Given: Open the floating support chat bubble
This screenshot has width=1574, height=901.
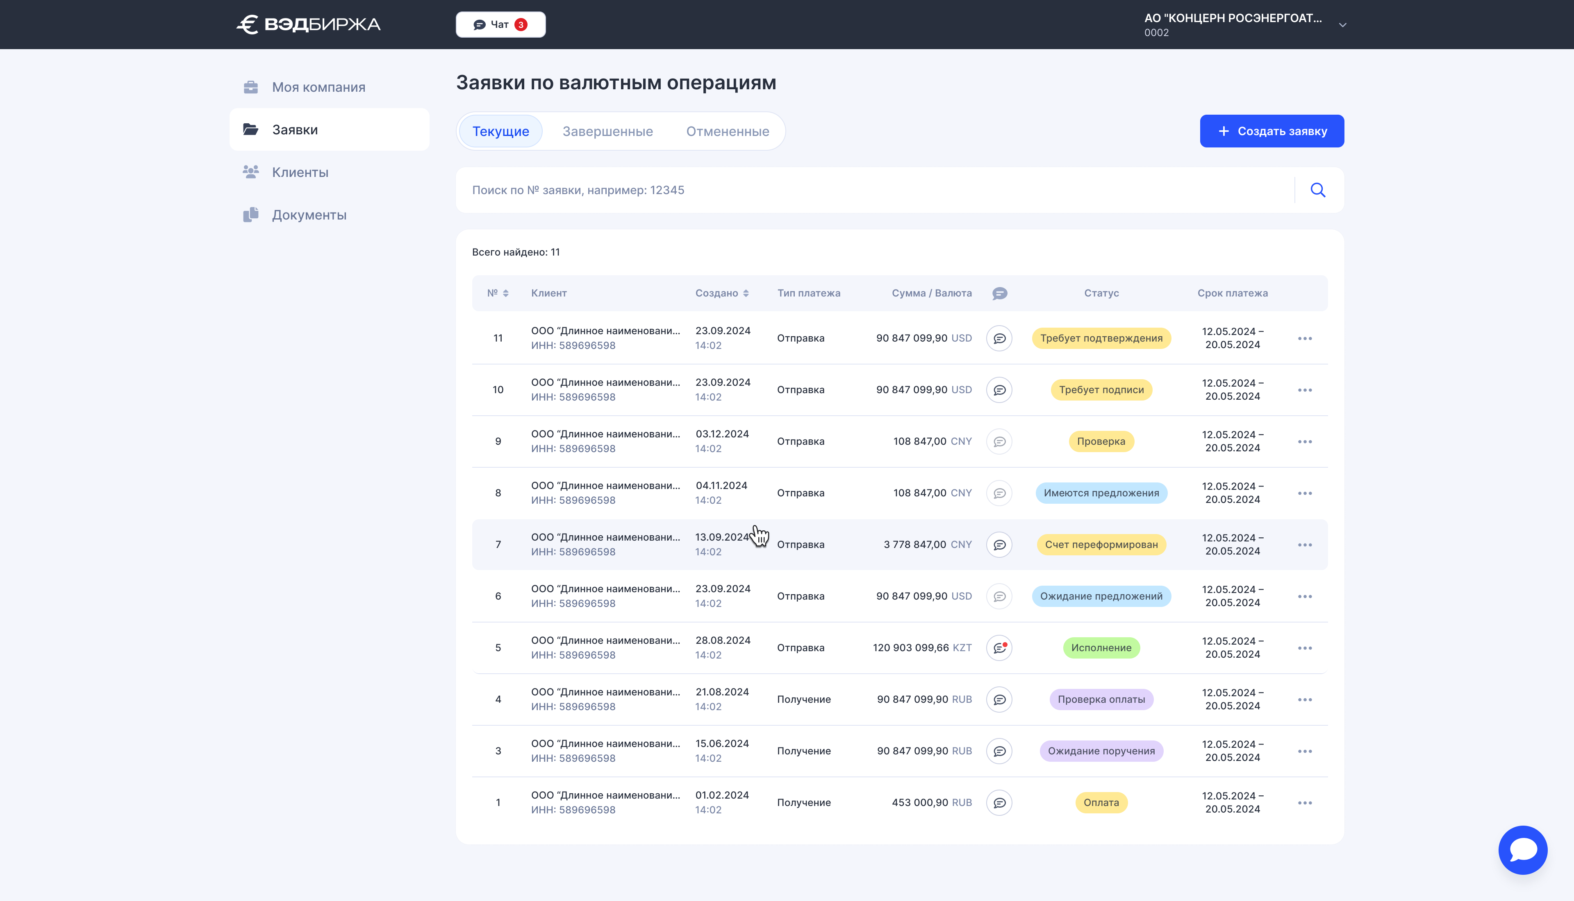Looking at the screenshot, I should [x=1523, y=850].
